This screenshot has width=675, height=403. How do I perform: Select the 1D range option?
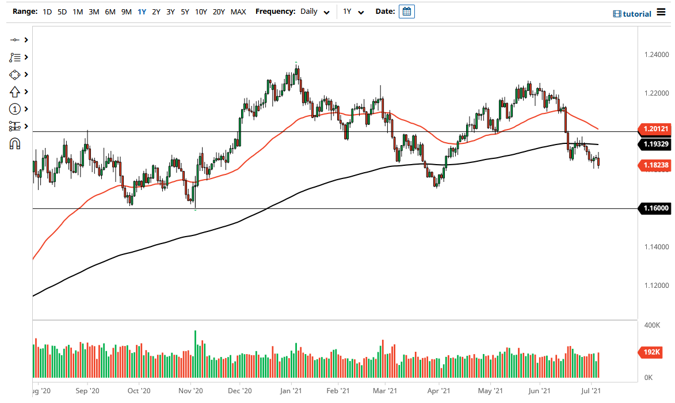point(47,12)
